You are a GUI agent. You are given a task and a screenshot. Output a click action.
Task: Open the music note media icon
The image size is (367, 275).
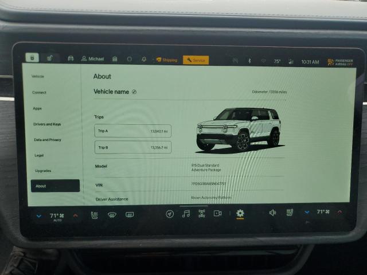click(186, 214)
